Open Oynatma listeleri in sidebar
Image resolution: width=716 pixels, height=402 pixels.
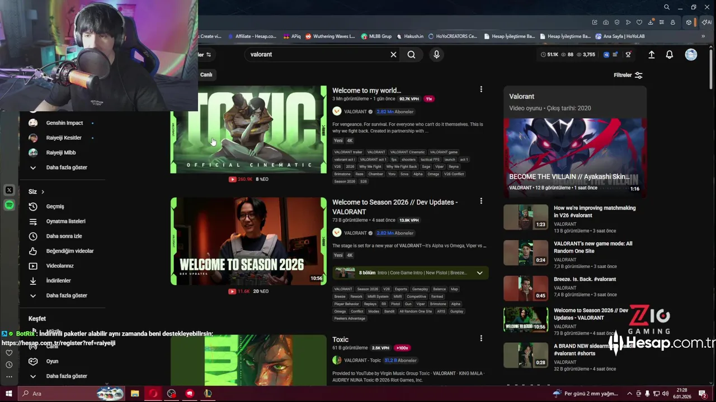[65, 221]
